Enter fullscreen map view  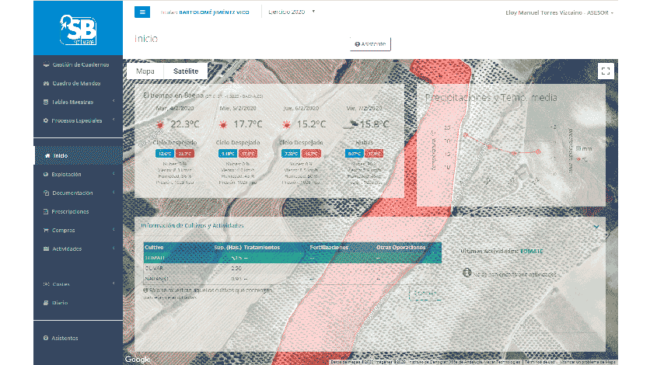pos(606,71)
